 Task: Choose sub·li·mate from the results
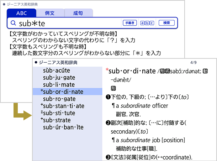point(59,85)
